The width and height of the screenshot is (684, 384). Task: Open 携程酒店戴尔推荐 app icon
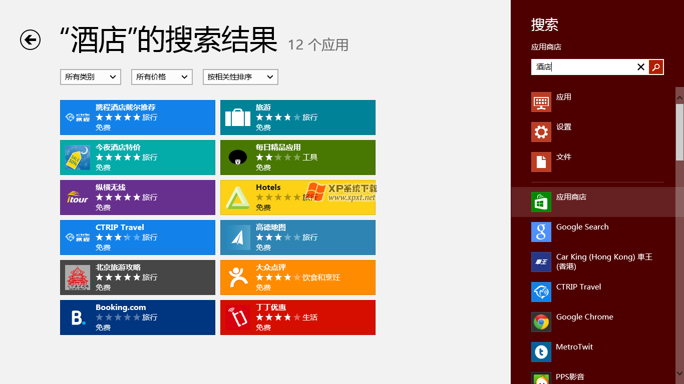coord(78,117)
